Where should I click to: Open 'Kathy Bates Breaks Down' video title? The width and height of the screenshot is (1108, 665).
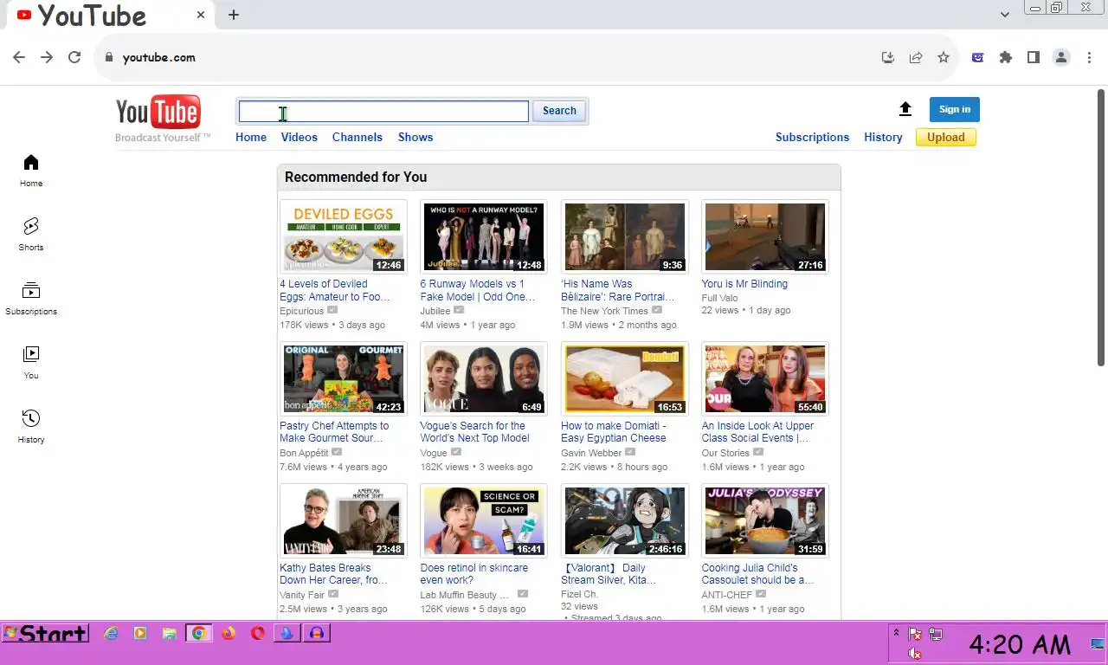(333, 574)
